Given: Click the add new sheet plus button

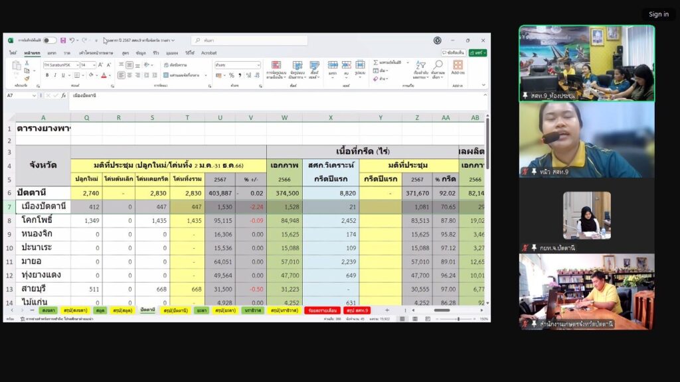Looking at the screenshot, I should click(x=387, y=310).
